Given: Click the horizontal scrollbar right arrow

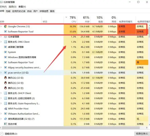Looking at the screenshot, I should (x=147, y=128).
